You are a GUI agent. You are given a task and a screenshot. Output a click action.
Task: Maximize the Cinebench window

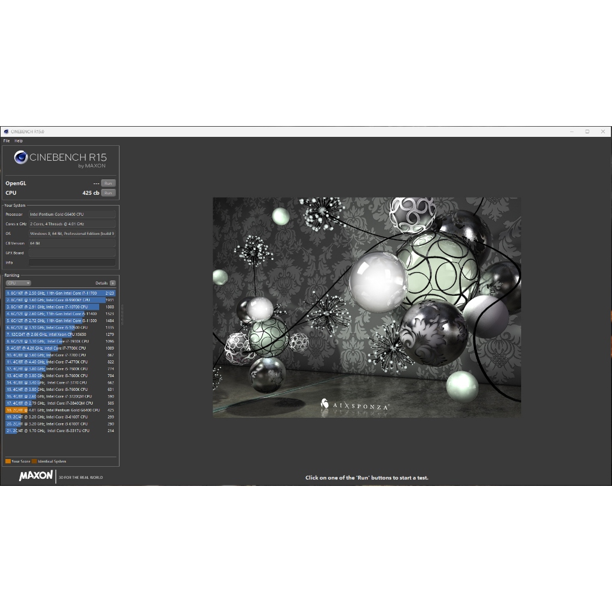(x=587, y=131)
